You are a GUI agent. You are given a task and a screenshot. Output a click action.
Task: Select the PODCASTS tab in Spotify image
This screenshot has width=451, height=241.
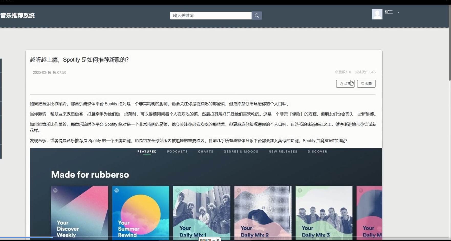177,152
